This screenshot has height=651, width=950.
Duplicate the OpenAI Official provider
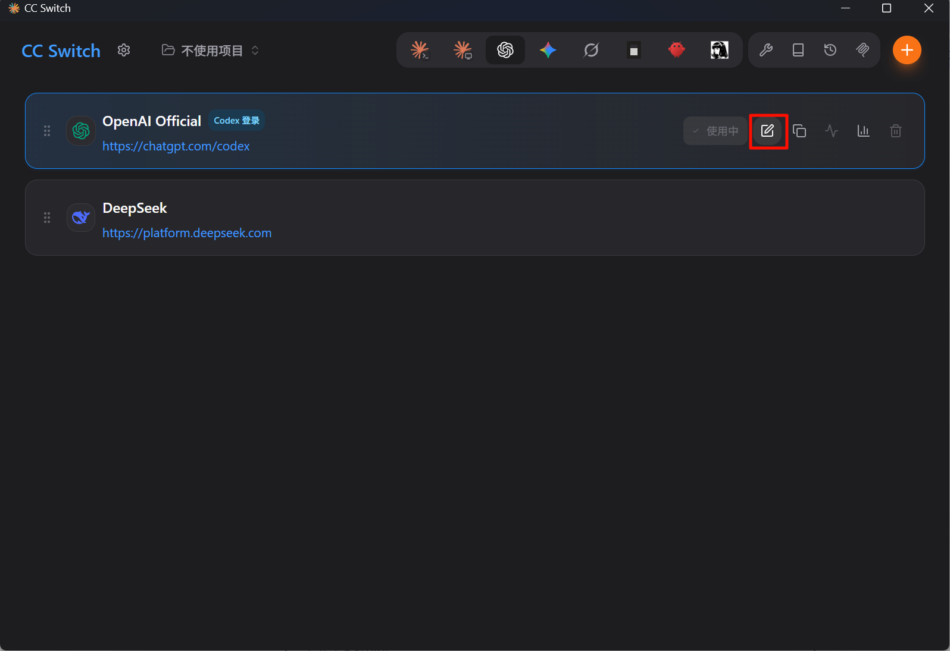799,131
